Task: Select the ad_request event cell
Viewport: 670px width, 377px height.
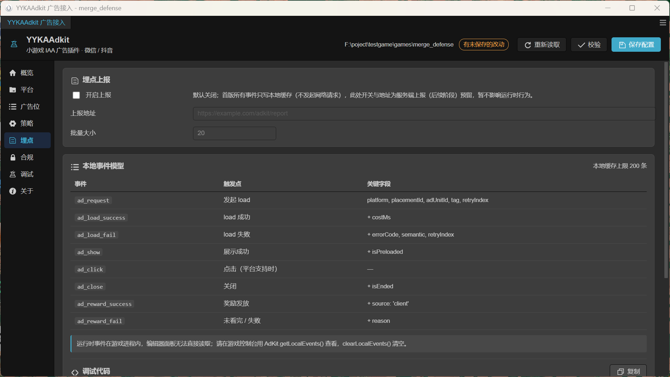Action: point(93,200)
